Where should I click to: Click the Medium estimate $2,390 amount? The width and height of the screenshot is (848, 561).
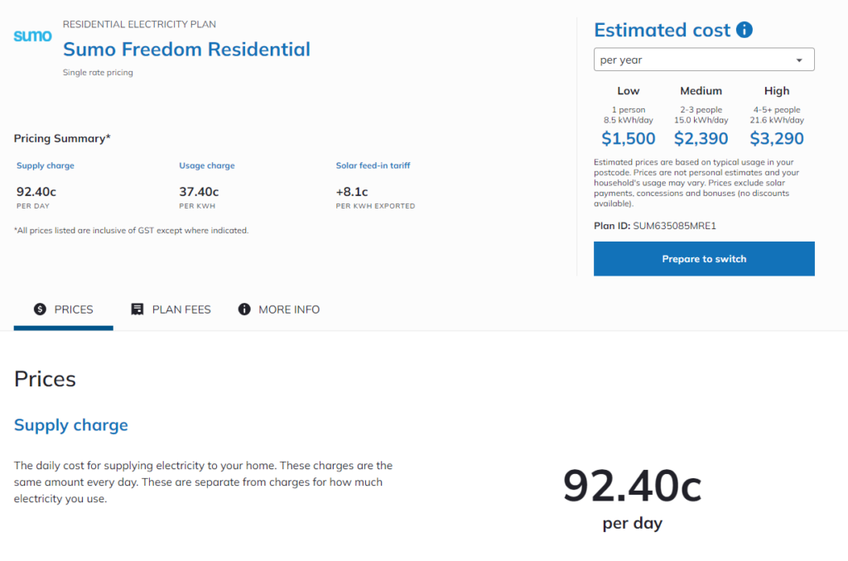pos(701,138)
